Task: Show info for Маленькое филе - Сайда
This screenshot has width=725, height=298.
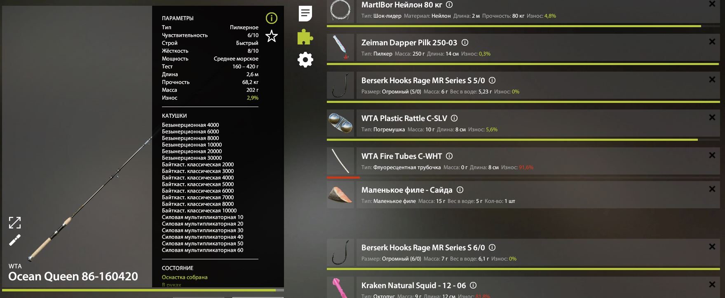Action: click(460, 190)
